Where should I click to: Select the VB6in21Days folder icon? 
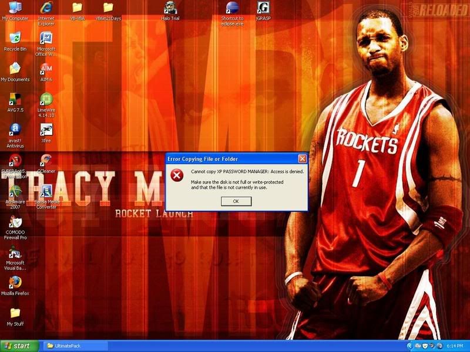coord(108,11)
